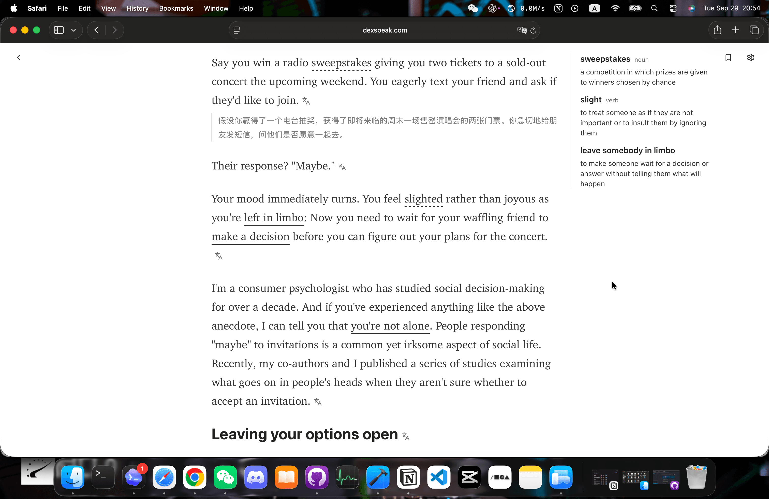Open the Help menu
Image resolution: width=769 pixels, height=499 pixels.
click(x=246, y=8)
